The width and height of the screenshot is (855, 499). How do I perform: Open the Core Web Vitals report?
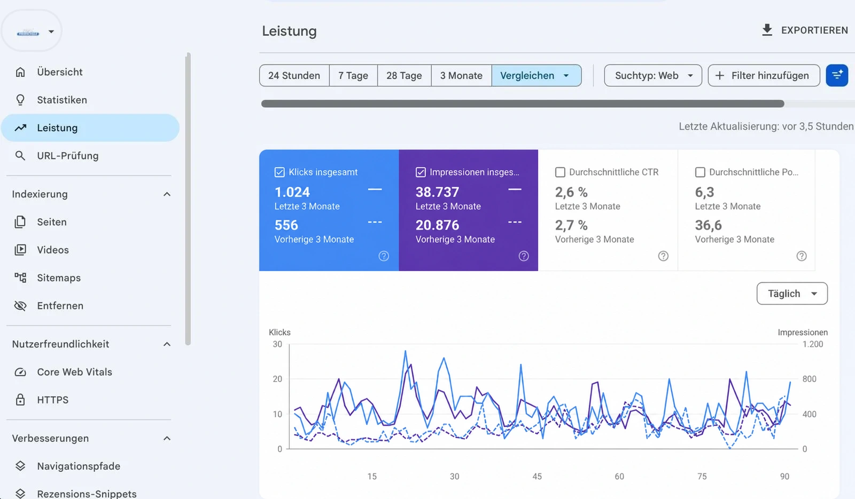[90, 372]
